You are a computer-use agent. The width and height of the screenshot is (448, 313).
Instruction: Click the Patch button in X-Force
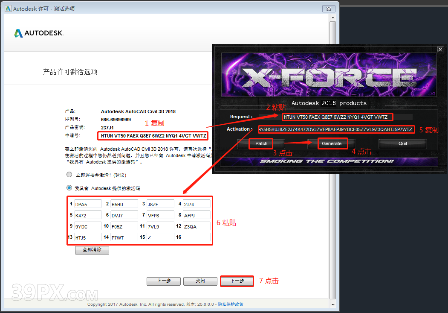pos(261,143)
